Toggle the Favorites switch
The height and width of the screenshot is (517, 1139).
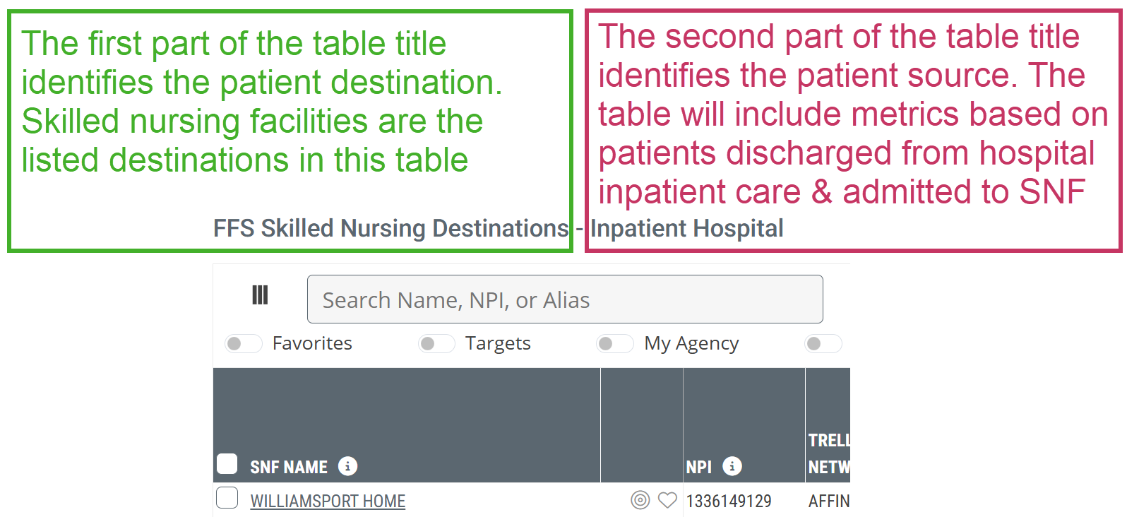(x=243, y=344)
